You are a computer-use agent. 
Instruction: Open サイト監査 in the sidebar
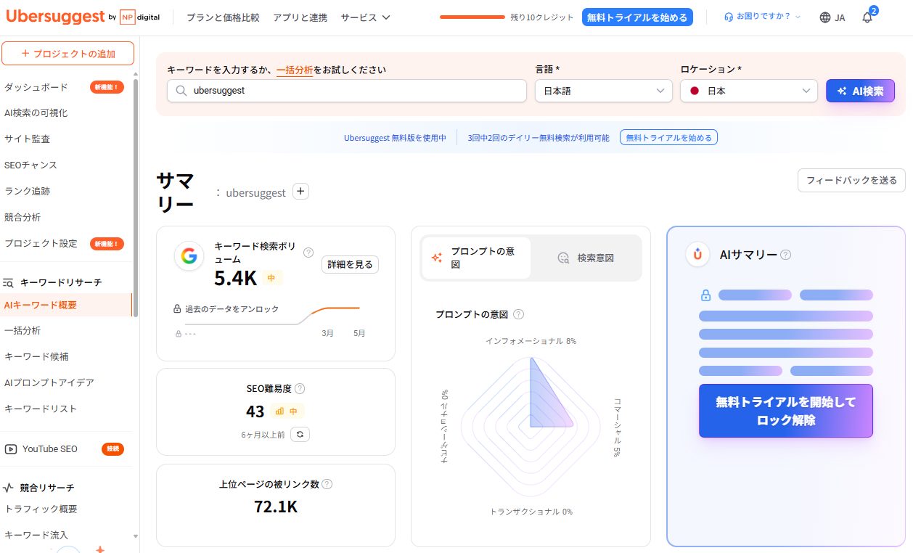28,139
